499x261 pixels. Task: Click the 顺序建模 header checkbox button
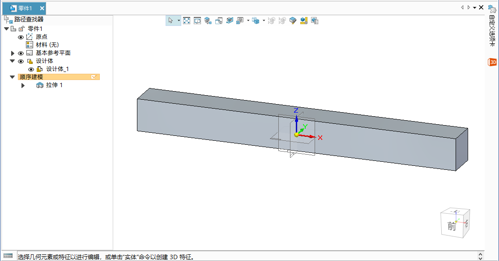(94, 77)
